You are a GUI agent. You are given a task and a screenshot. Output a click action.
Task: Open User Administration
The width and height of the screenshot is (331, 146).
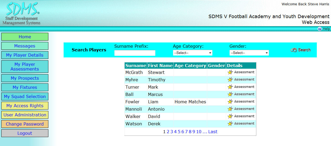pos(25,115)
